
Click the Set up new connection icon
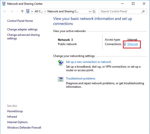click(60, 63)
